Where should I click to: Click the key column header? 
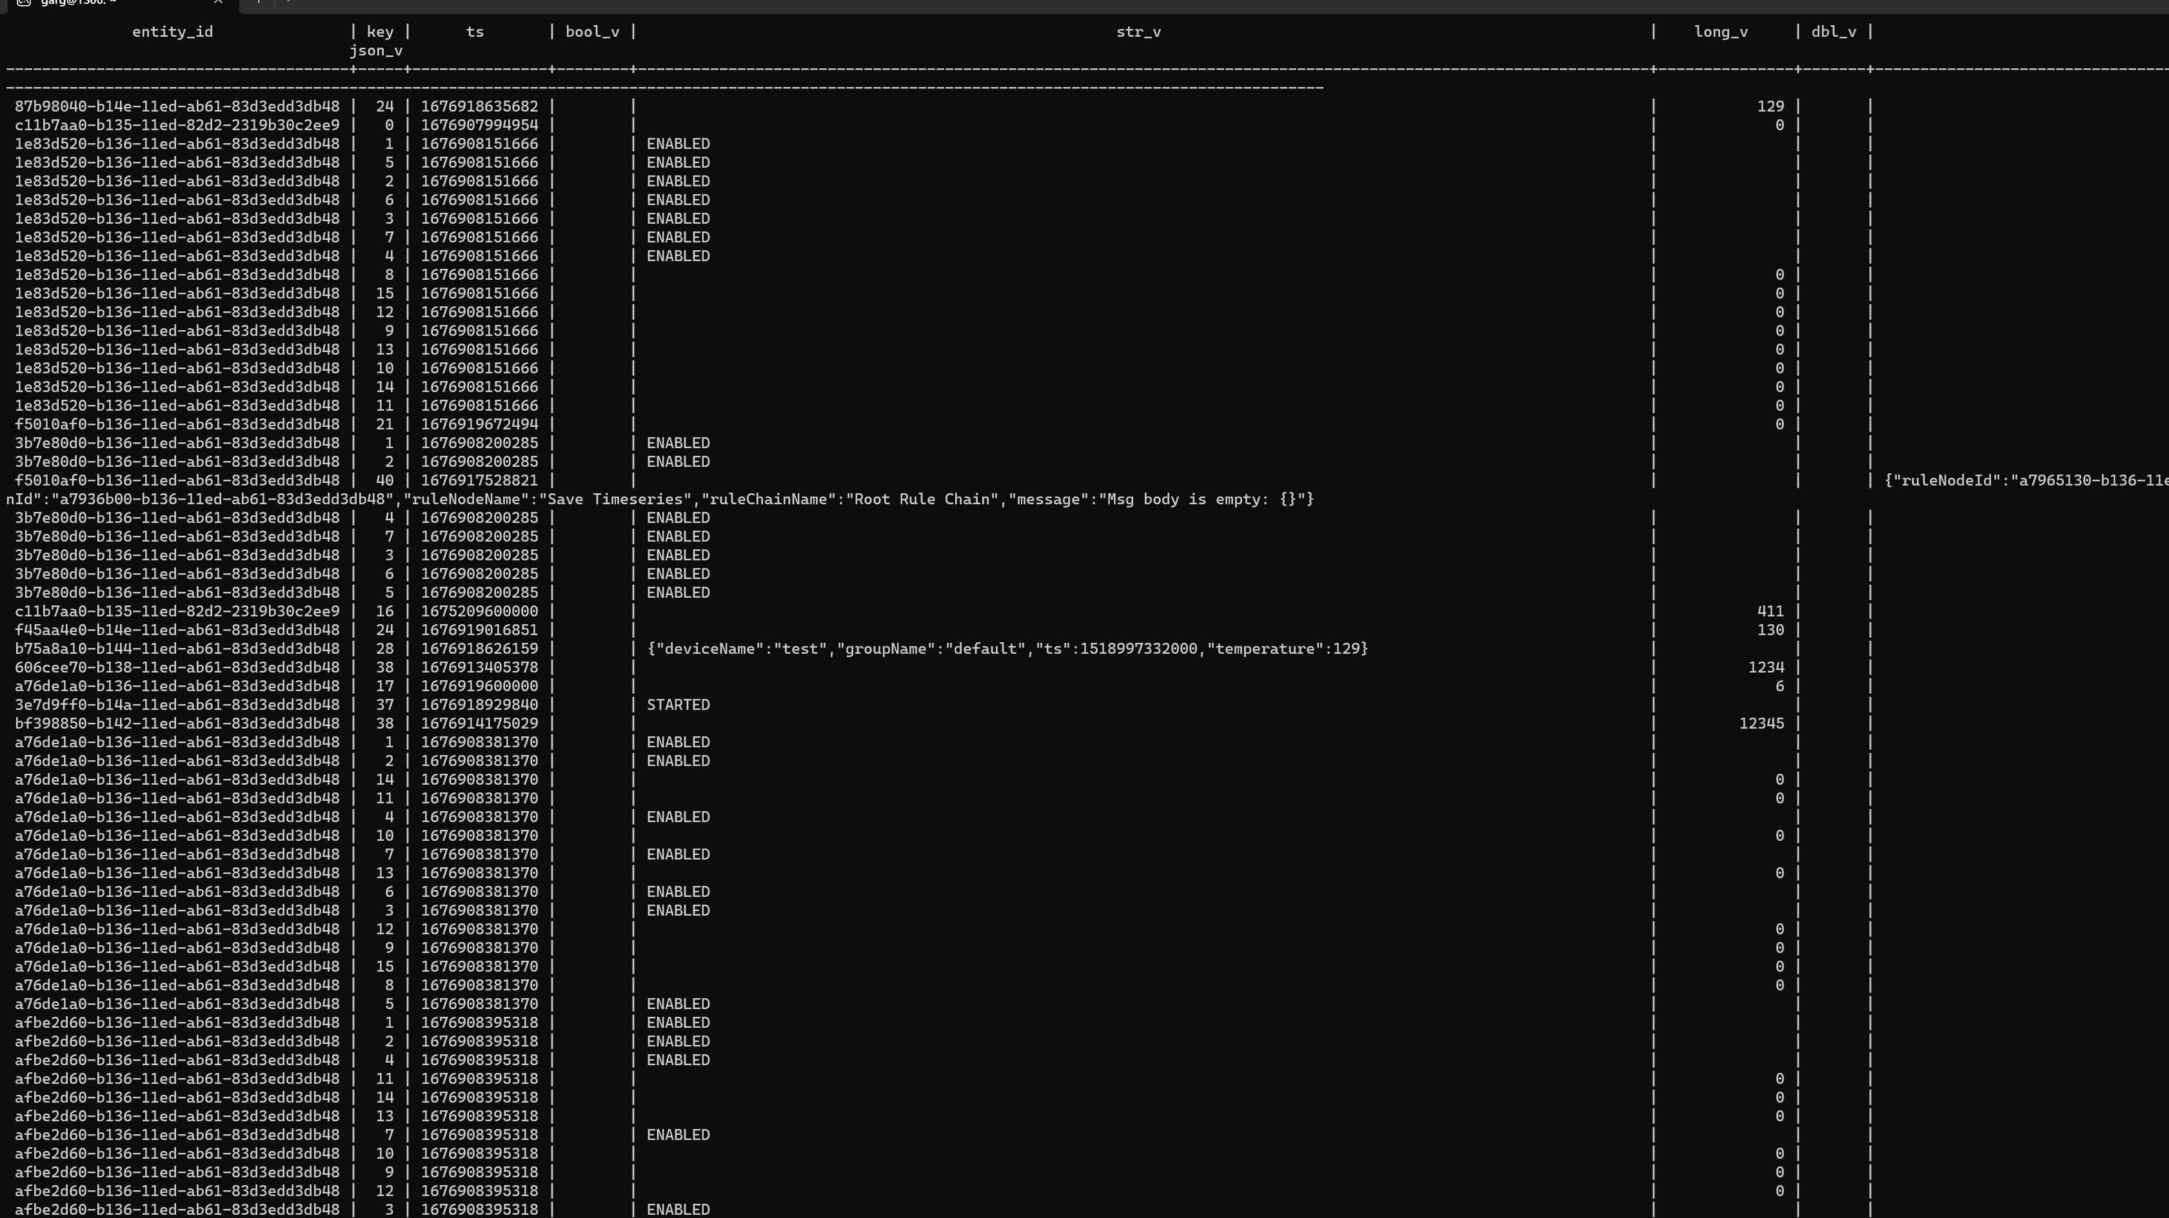point(381,31)
